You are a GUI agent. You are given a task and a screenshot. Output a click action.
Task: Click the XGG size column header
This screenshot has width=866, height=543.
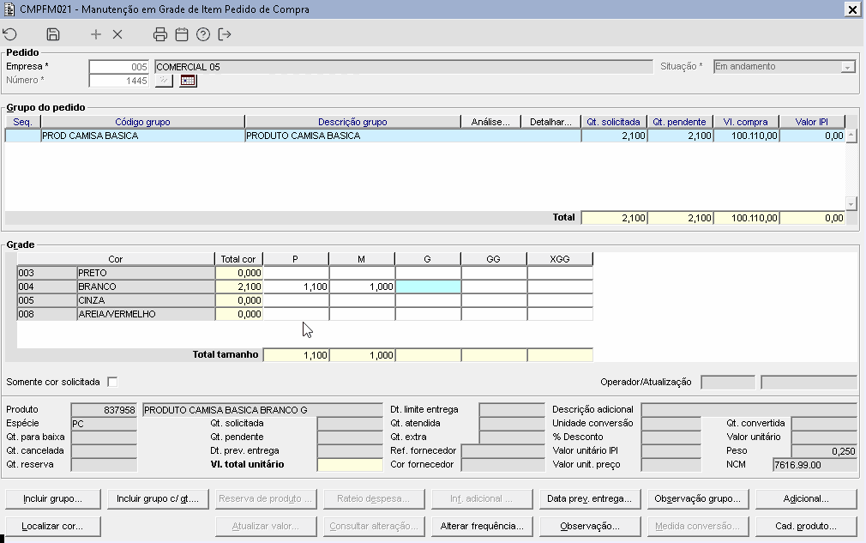560,259
